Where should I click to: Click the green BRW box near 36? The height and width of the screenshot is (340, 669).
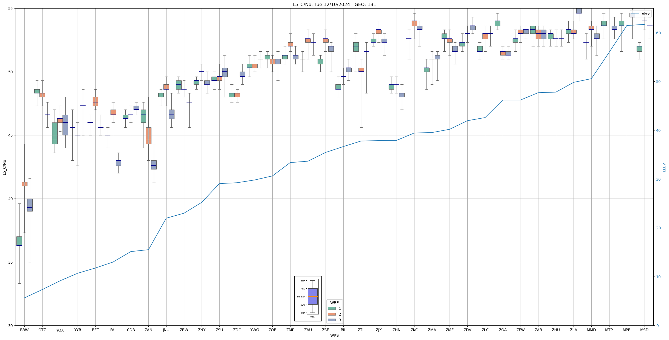tap(19, 241)
